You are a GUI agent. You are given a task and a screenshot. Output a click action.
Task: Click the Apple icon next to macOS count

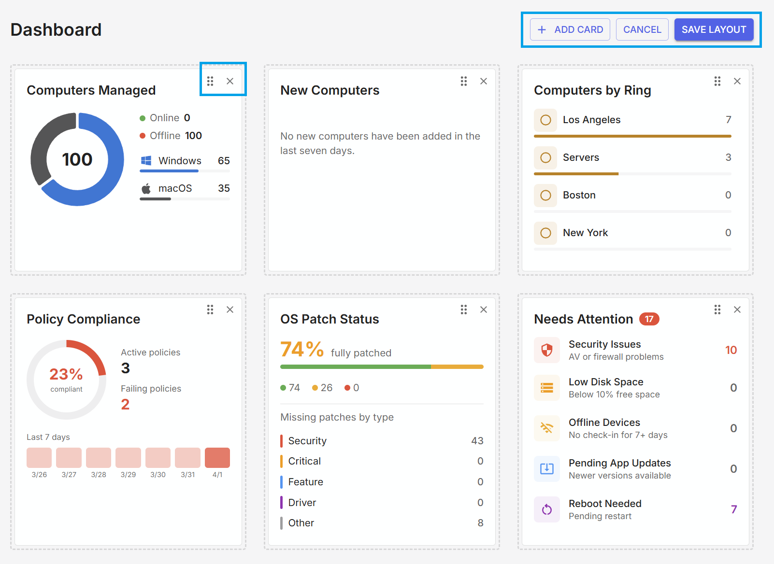point(146,188)
